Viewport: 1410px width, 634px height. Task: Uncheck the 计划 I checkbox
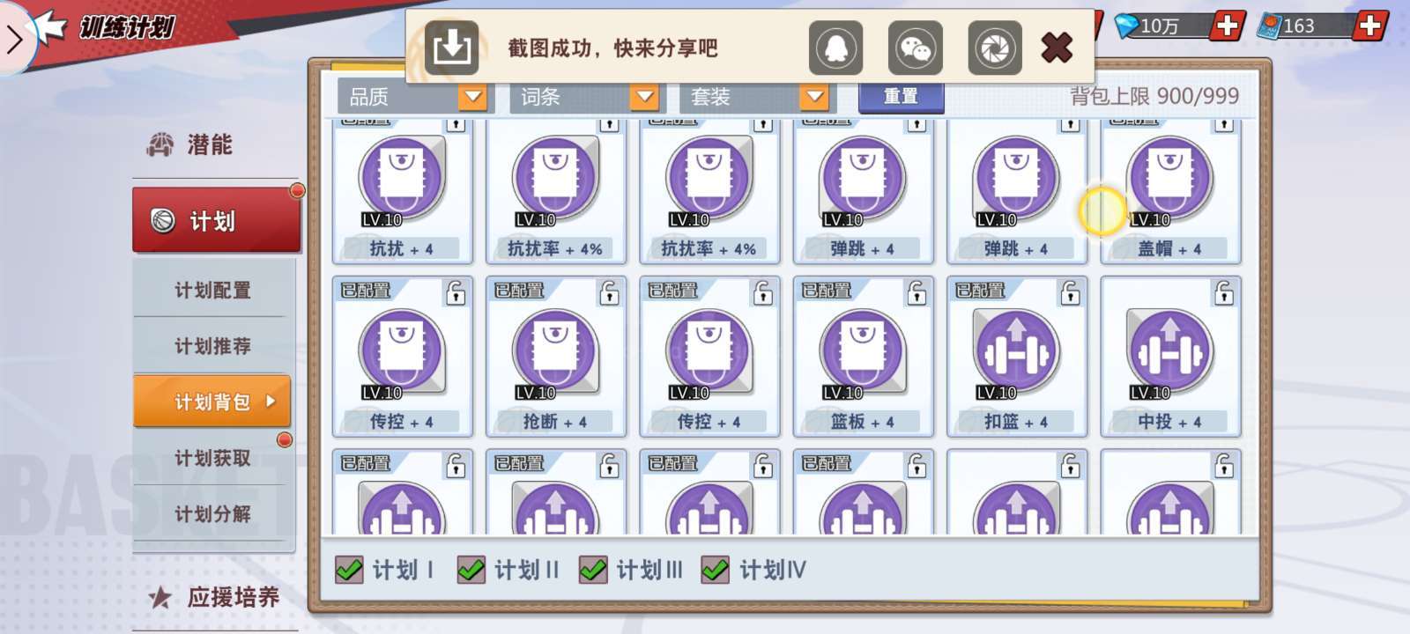coord(349,571)
